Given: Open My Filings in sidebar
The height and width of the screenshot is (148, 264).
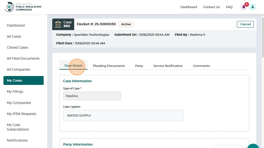Looking at the screenshot, I should click(15, 91).
